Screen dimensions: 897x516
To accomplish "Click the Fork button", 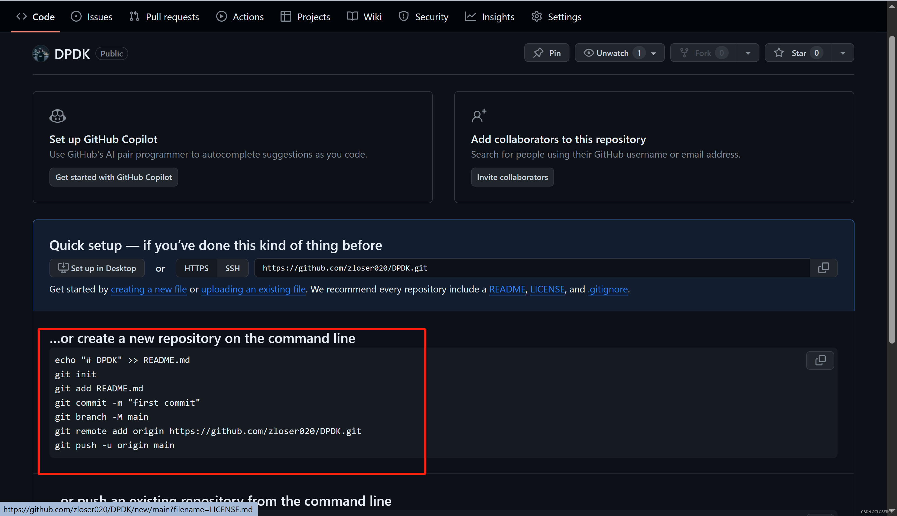I will [x=703, y=53].
